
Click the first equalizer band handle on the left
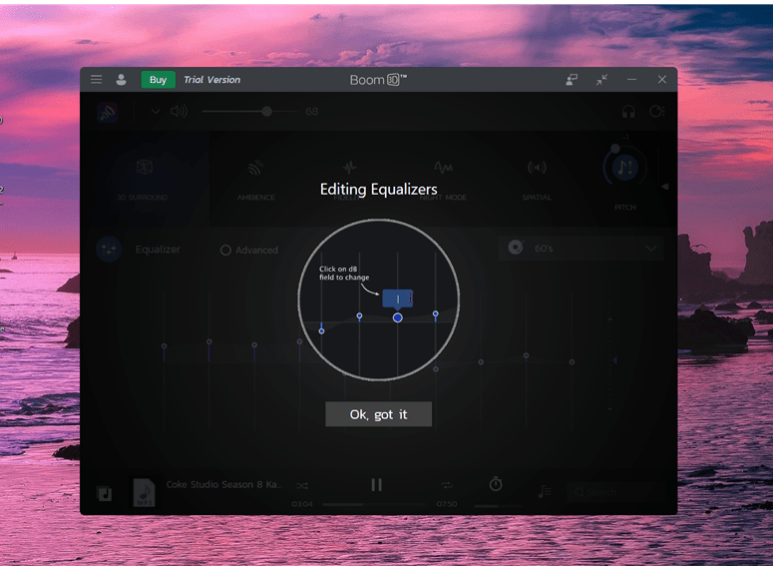point(165,346)
